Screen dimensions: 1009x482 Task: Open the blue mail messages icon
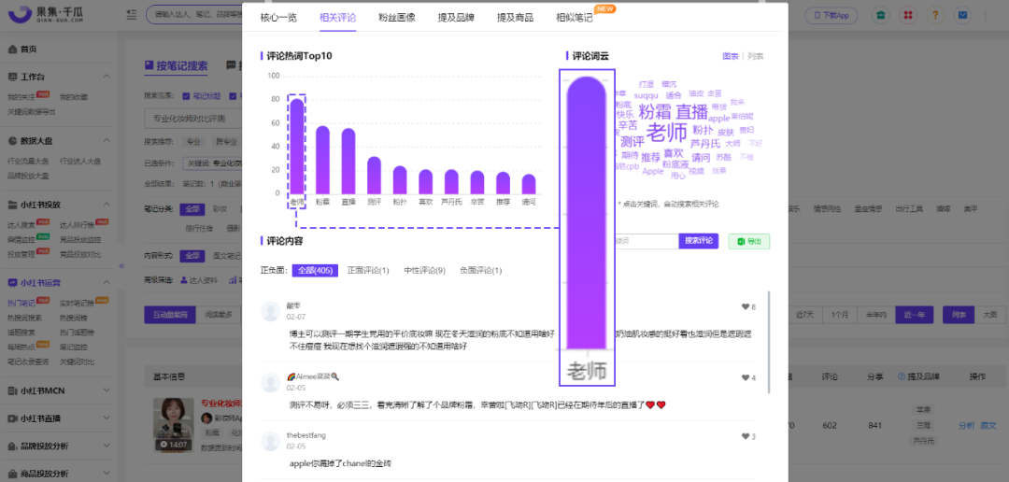point(962,15)
